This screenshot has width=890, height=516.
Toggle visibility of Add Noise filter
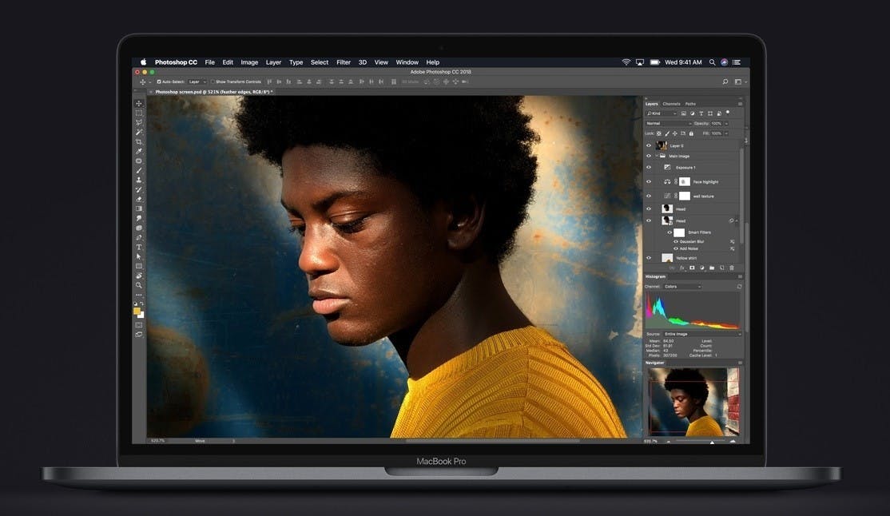click(x=676, y=248)
